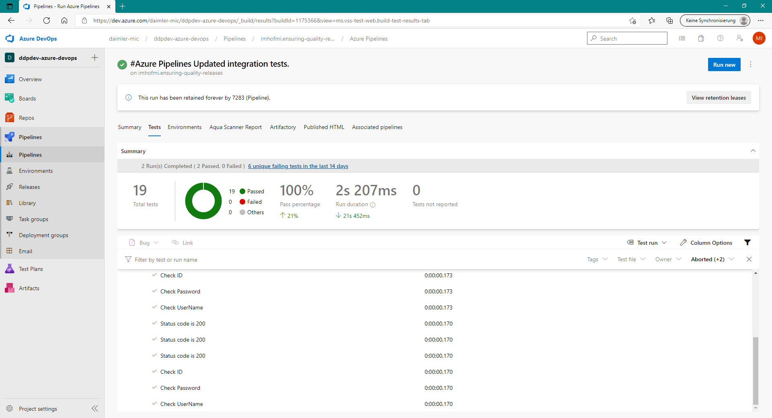This screenshot has height=418, width=772.
Task: Select the Check ID 0:00:00.170 row
Action: click(434, 372)
